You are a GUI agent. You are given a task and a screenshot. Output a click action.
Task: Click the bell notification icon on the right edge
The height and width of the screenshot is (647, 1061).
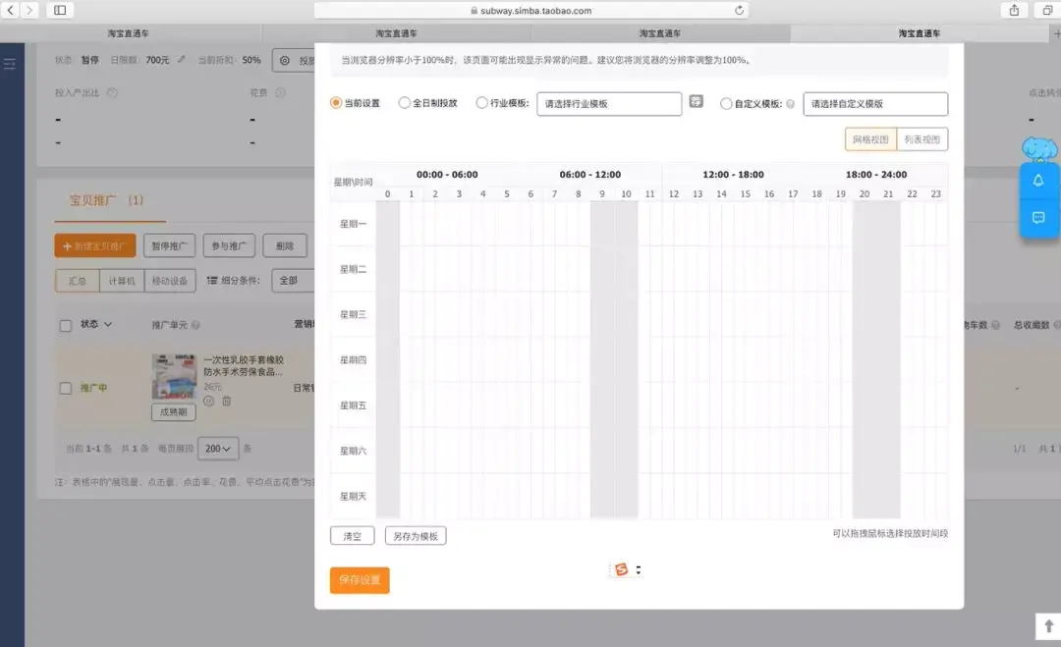coord(1038,180)
